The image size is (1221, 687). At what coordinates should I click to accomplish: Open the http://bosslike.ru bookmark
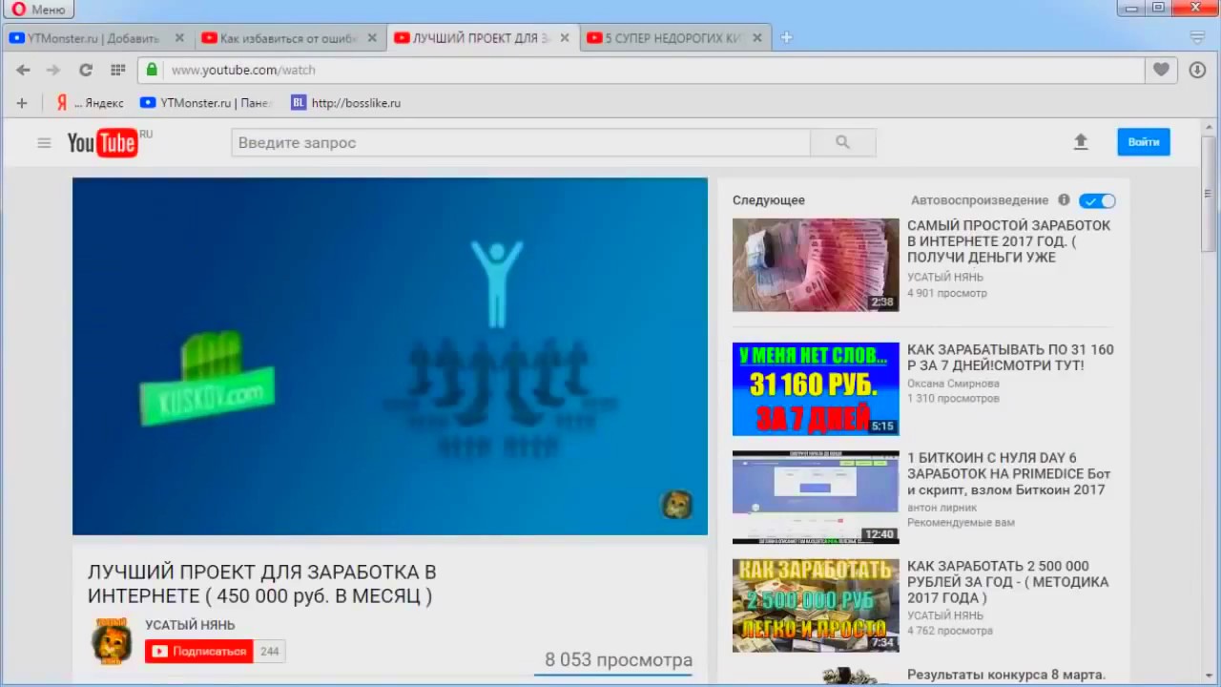[346, 103]
